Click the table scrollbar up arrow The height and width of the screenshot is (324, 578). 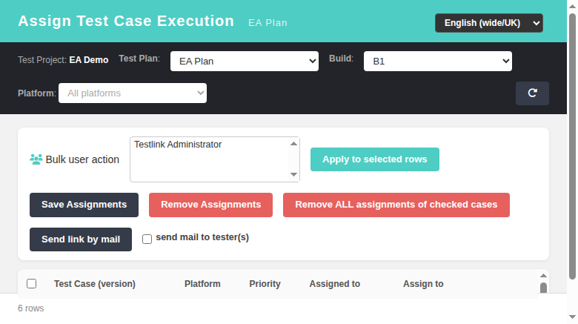click(543, 276)
